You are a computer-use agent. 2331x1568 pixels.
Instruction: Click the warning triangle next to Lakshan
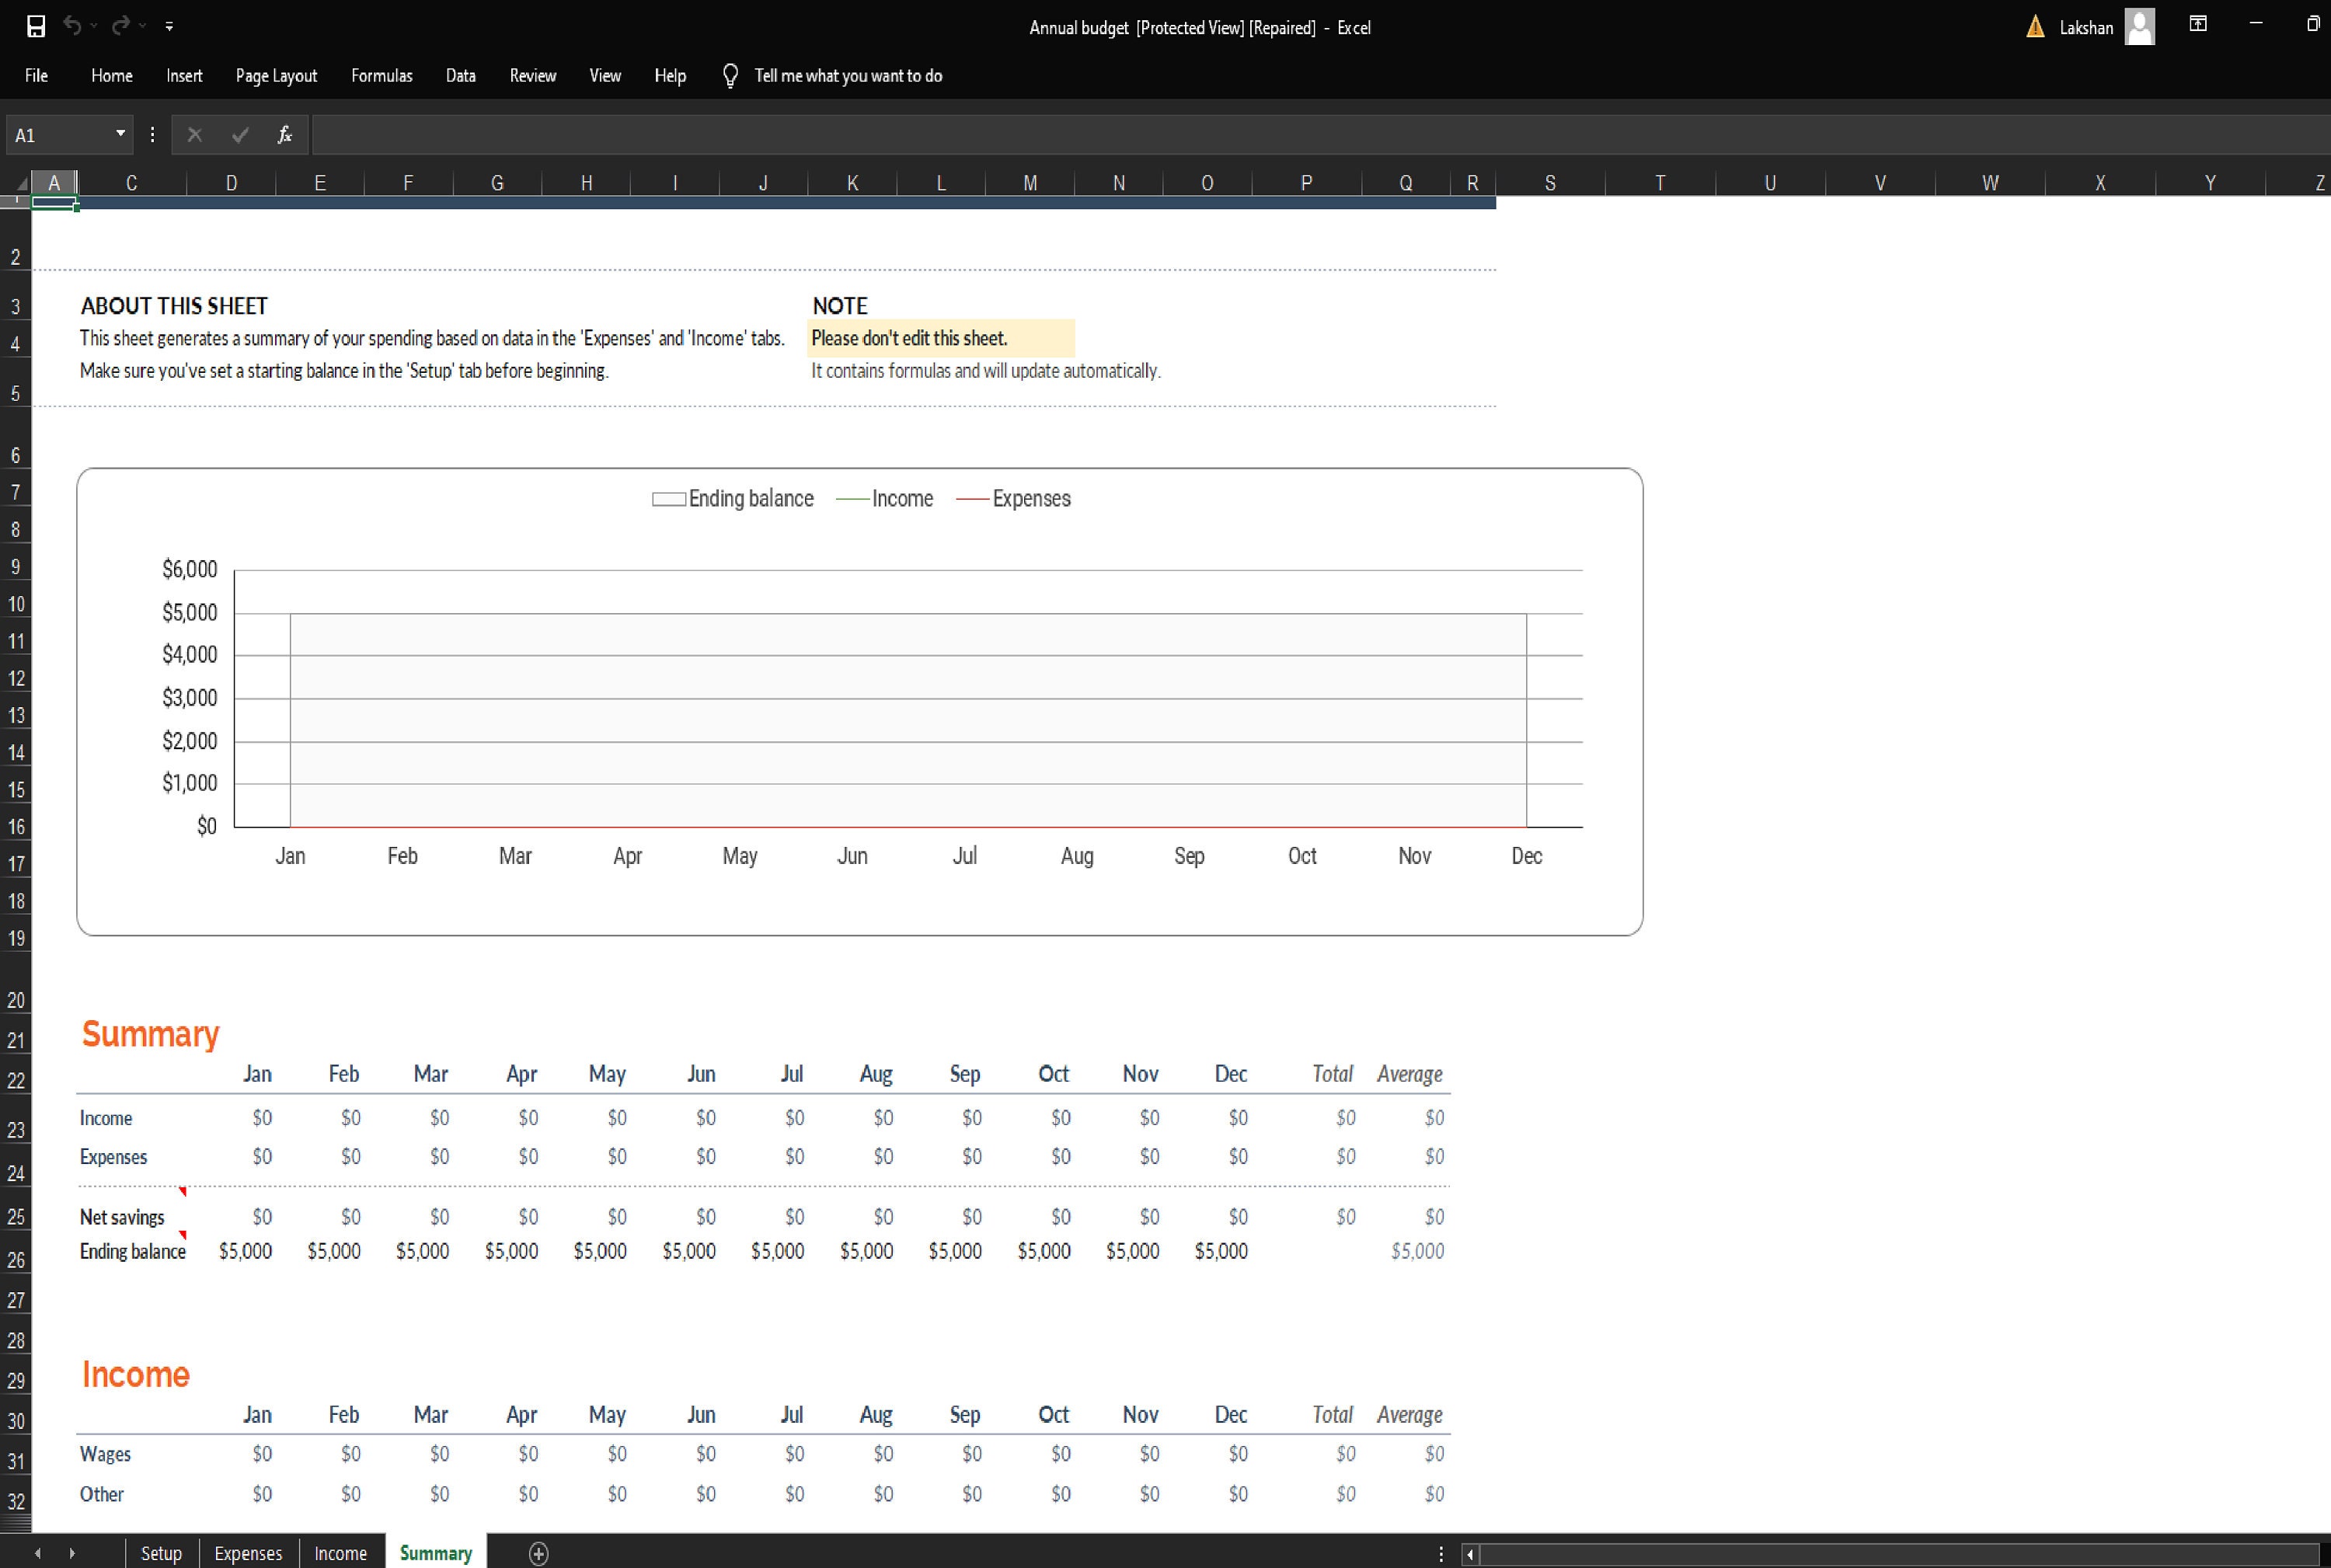pos(2035,27)
